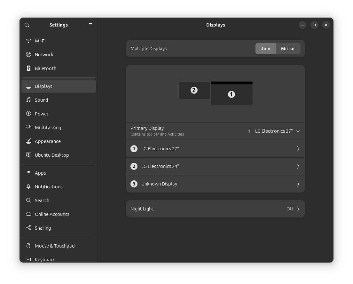
Task: Open Bluetooth settings in the sidebar
Action: click(28, 68)
